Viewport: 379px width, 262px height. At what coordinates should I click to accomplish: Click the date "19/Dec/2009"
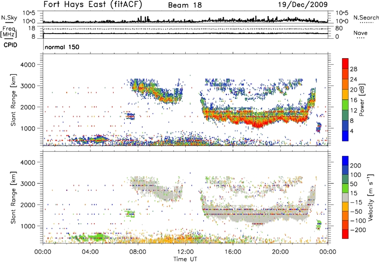(303, 5)
